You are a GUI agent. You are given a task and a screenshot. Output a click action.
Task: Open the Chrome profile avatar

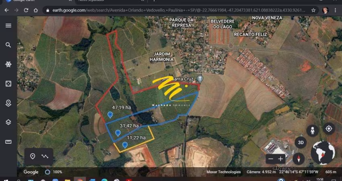(x=326, y=10)
